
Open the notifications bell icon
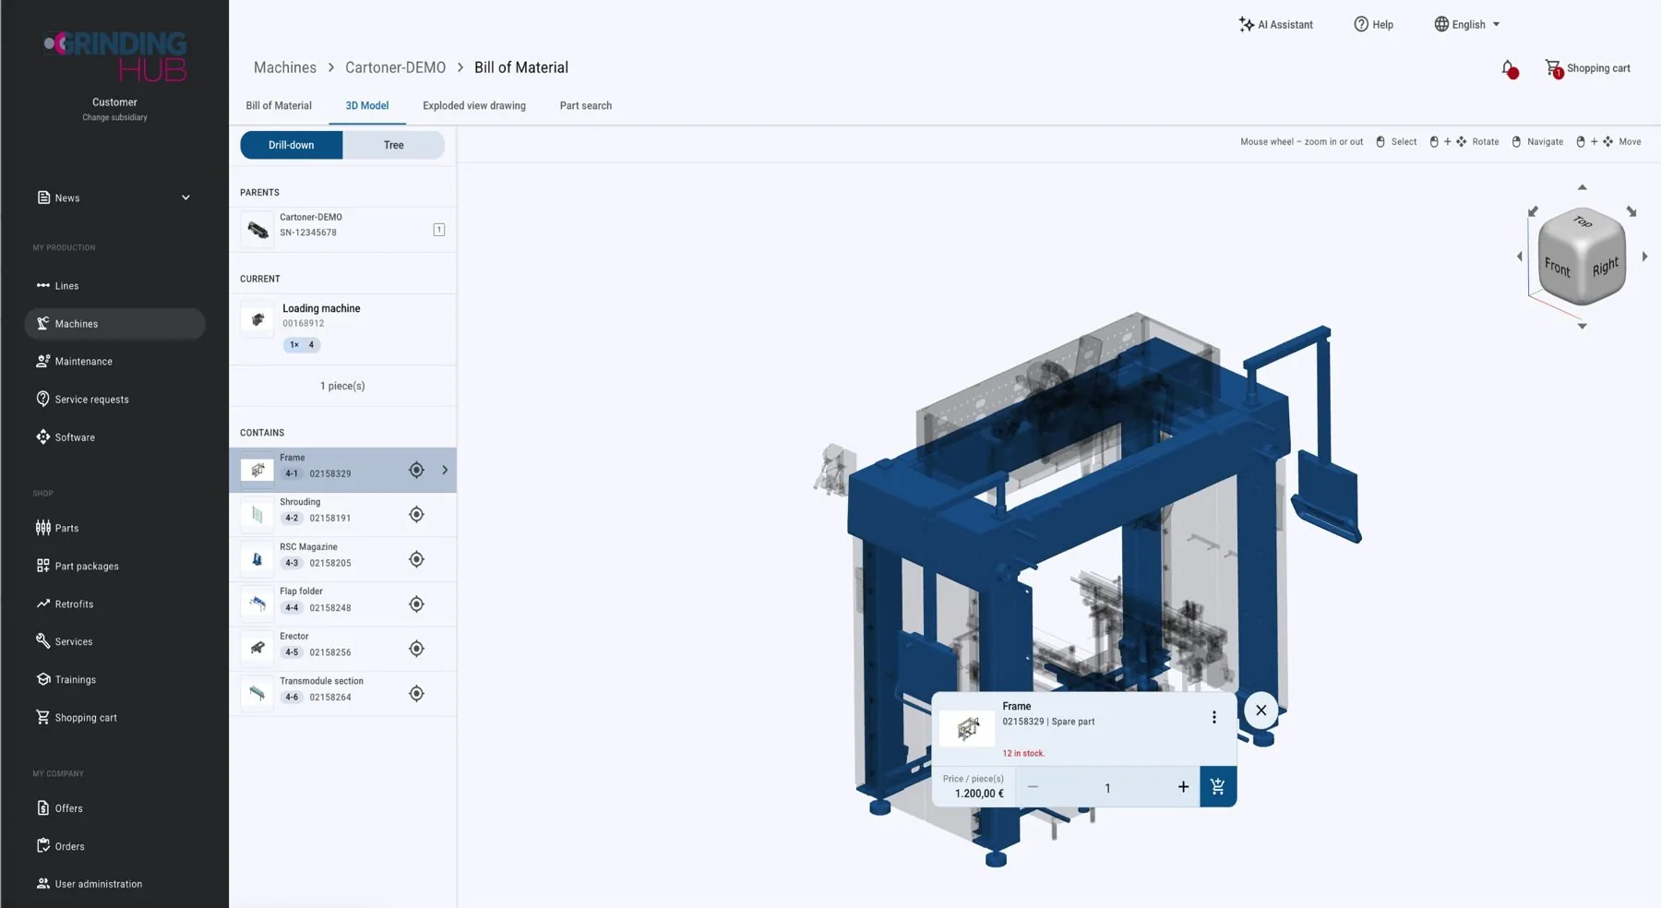pos(1509,69)
